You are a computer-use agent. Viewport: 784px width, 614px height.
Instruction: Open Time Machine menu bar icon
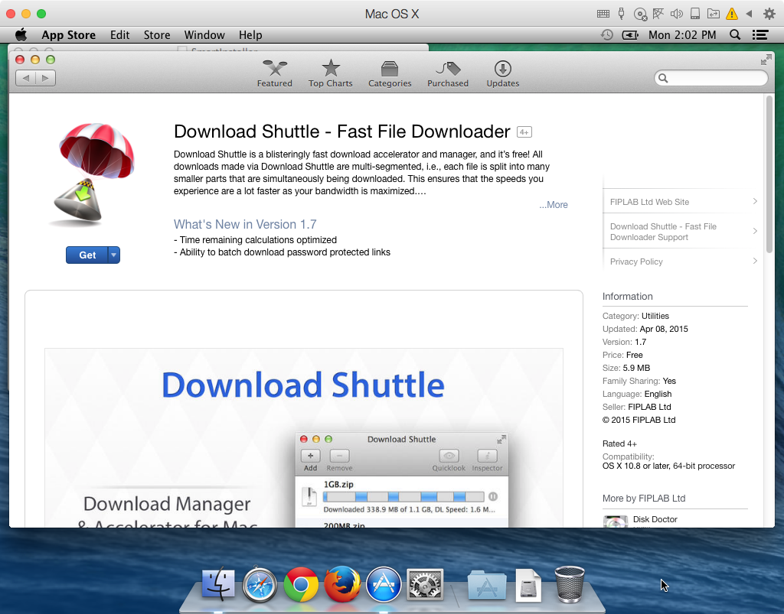pyautogui.click(x=606, y=35)
